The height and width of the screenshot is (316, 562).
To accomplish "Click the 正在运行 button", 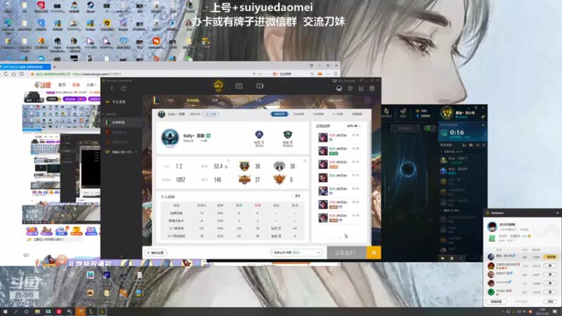I will pos(346,253).
